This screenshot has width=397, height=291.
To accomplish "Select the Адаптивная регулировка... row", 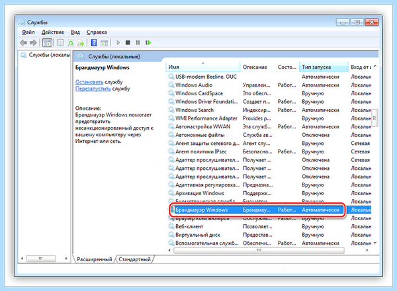I will [269, 185].
